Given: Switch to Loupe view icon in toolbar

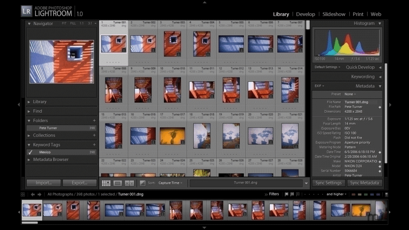Looking at the screenshot, I should tap(118, 183).
